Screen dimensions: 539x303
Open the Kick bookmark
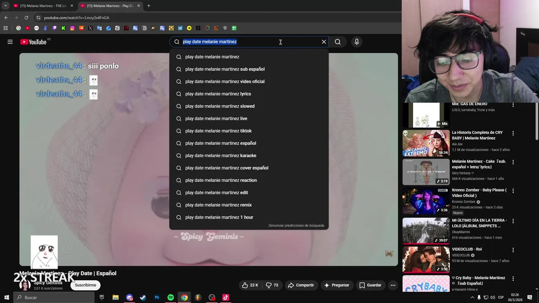click(63, 28)
